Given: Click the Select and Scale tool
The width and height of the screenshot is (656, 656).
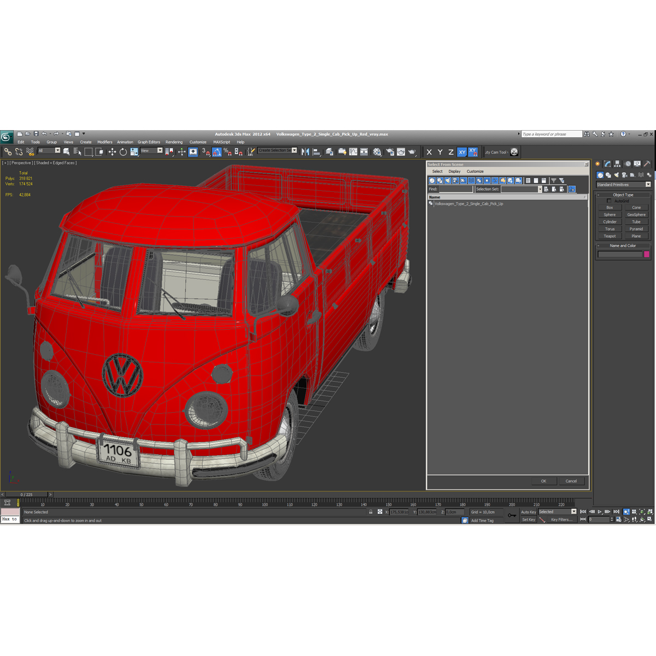Looking at the screenshot, I should pyautogui.click(x=134, y=151).
